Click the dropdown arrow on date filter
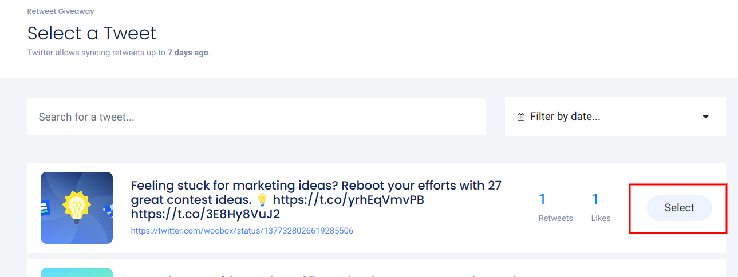The image size is (738, 277). pyautogui.click(x=705, y=117)
